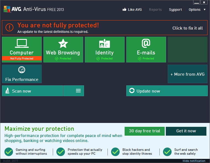Click the orange exclamation warning icon

(x=9, y=27)
